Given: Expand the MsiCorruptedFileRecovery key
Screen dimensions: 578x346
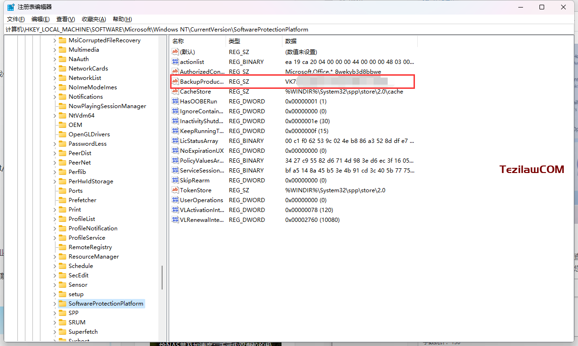Looking at the screenshot, I should point(55,40).
